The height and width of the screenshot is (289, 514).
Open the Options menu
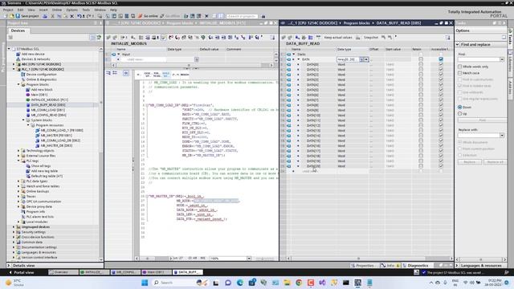coord(71,10)
